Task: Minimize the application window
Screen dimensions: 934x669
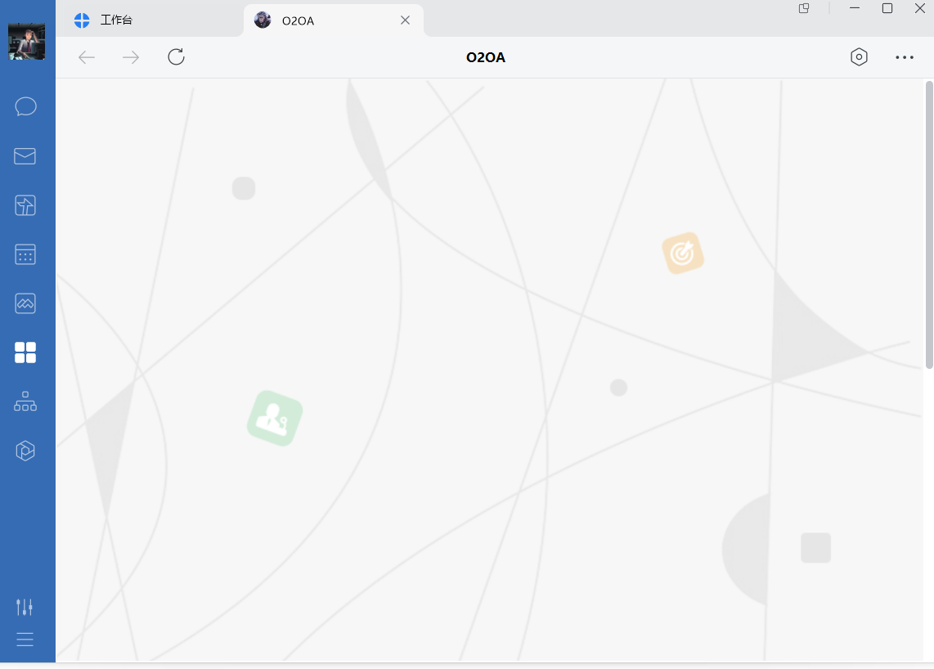Action: coord(855,8)
